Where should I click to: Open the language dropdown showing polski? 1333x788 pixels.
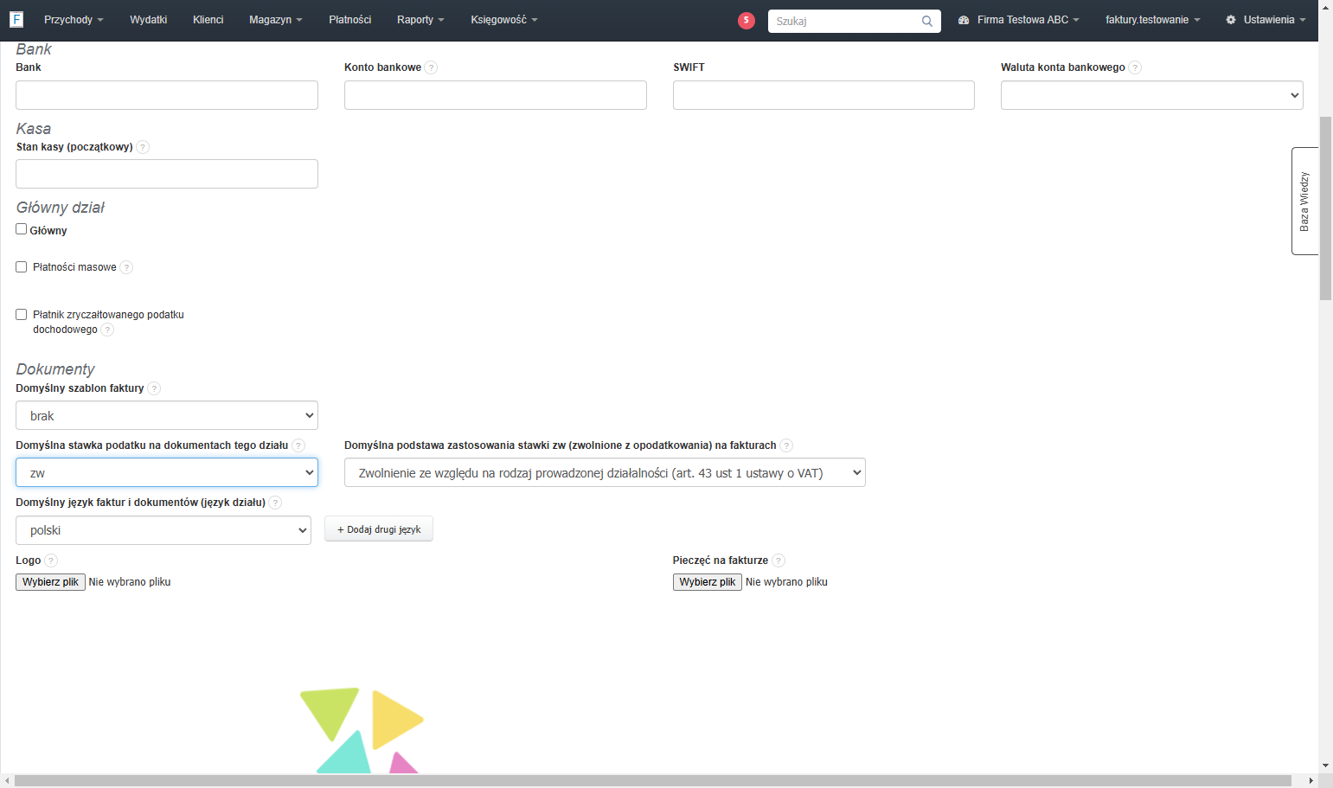[x=163, y=530]
